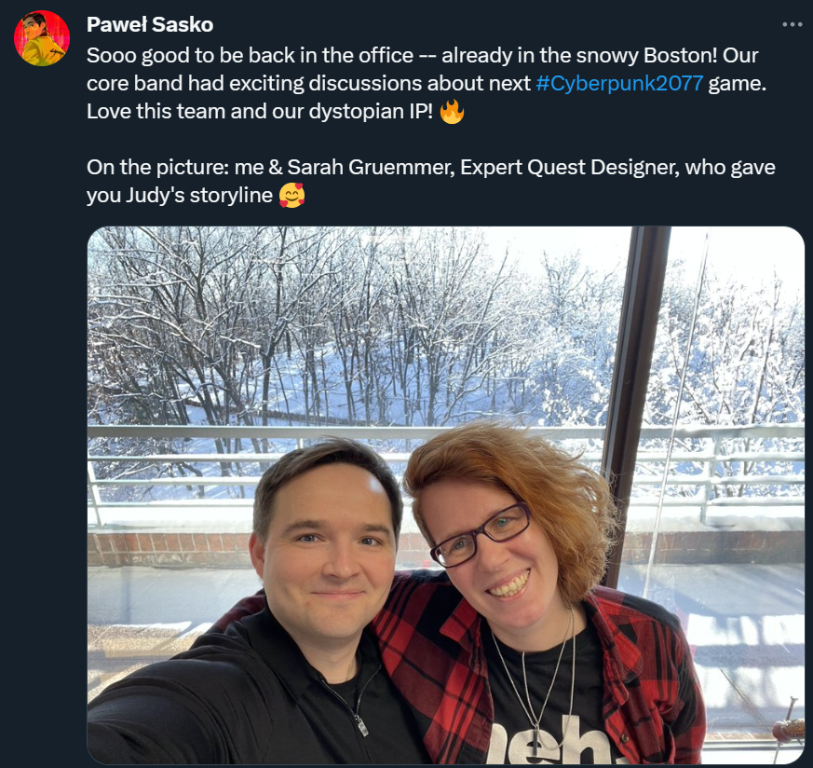Click the "On the picture: me &" text

184,167
